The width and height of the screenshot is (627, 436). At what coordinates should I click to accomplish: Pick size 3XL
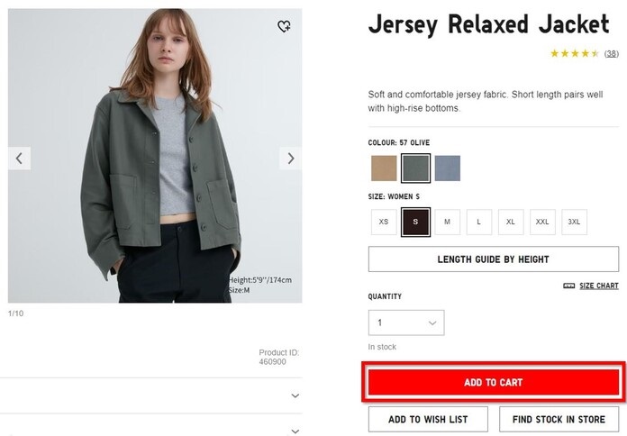pyautogui.click(x=574, y=222)
